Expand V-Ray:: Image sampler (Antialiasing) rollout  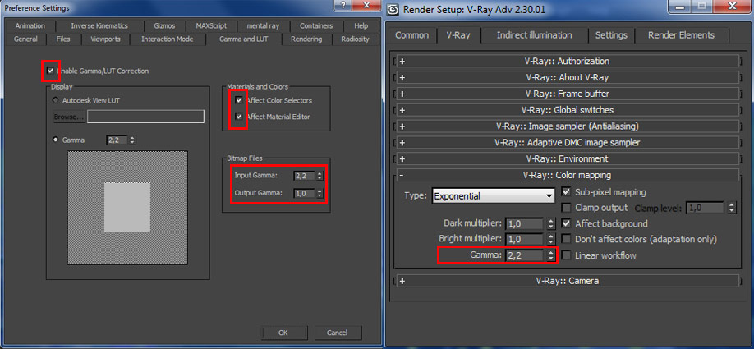click(x=567, y=126)
